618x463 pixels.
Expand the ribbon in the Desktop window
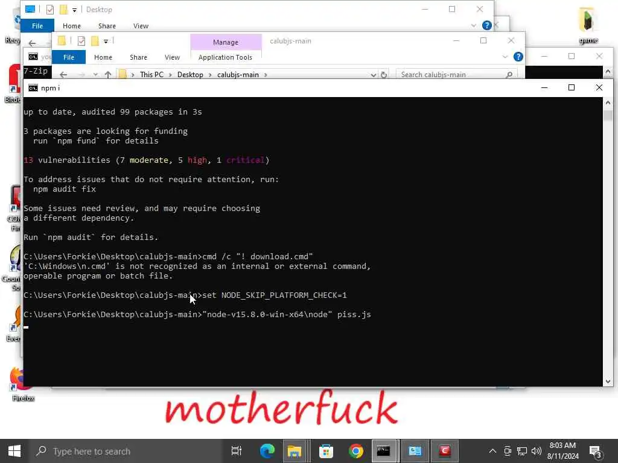(473, 25)
